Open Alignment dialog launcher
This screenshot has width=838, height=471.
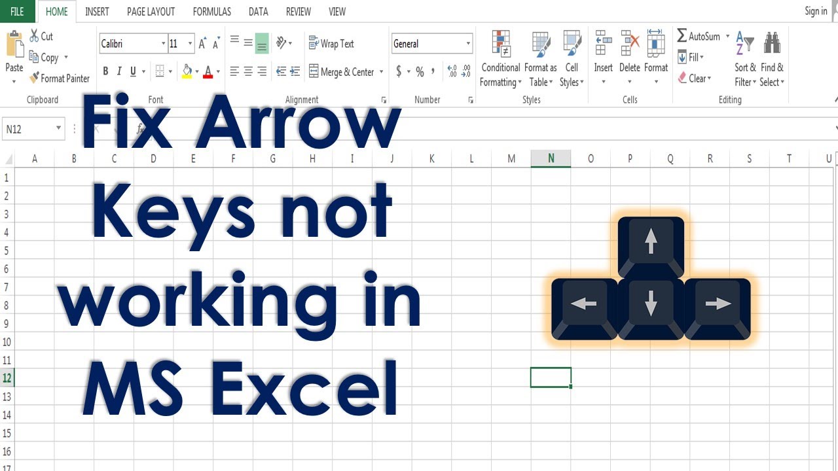pos(384,100)
